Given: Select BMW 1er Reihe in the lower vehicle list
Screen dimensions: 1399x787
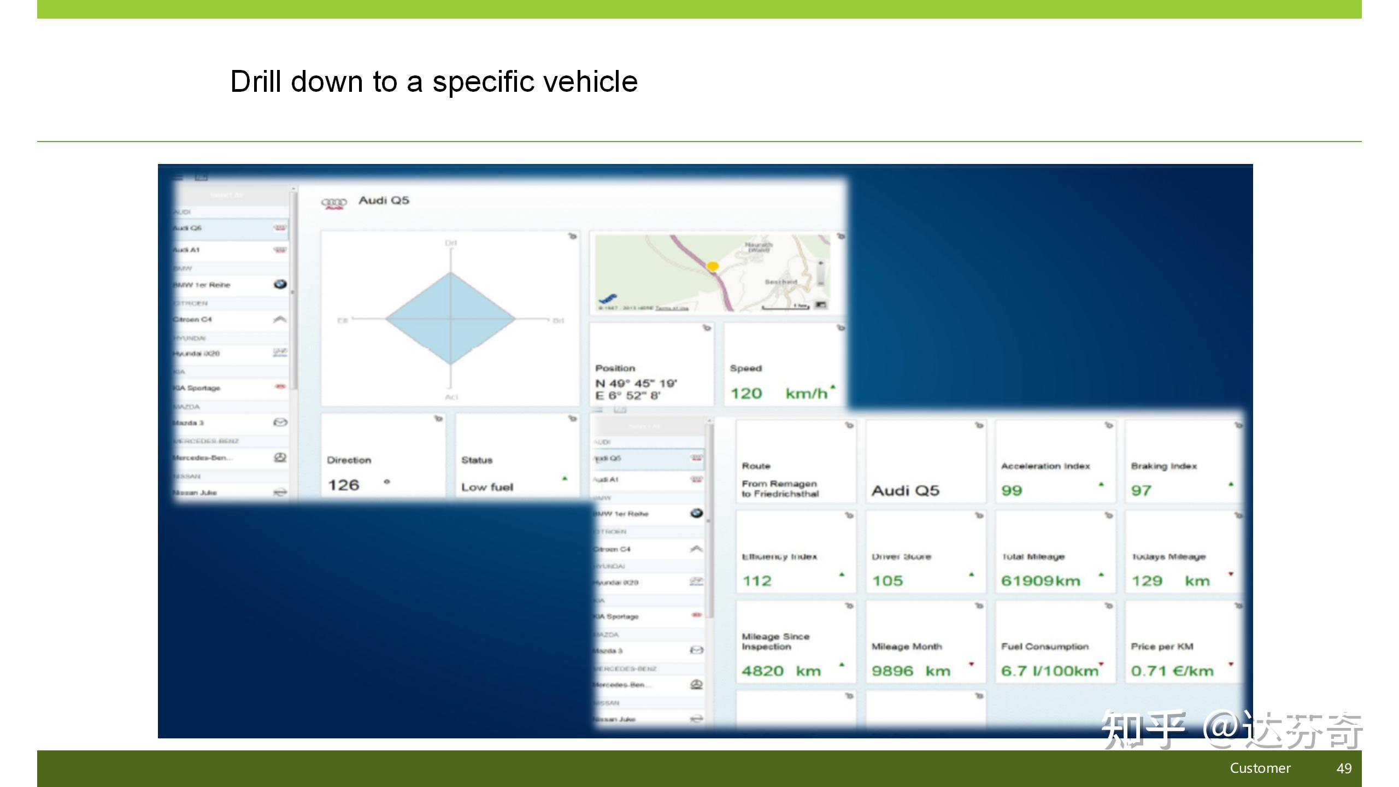Looking at the screenshot, I should click(649, 514).
